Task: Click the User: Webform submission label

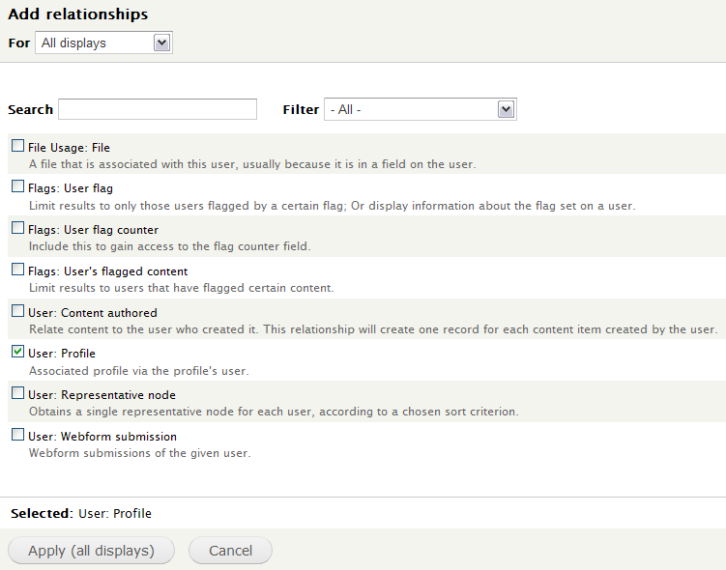Action: pos(102,437)
